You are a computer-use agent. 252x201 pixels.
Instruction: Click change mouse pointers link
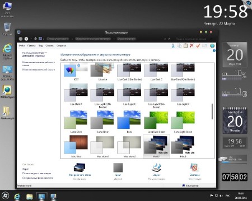(39, 70)
